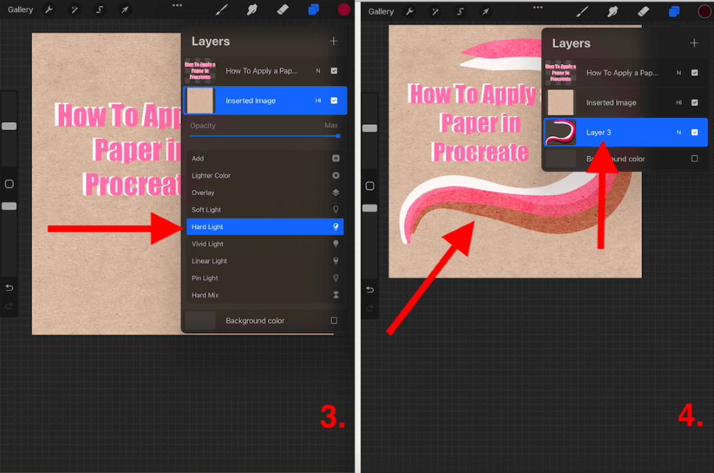Screen dimensions: 714x473
Task: Open the color picker circle in left screenshot
Action: tap(344, 9)
